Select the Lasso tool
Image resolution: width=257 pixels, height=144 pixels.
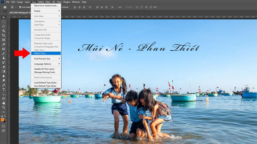4,26
